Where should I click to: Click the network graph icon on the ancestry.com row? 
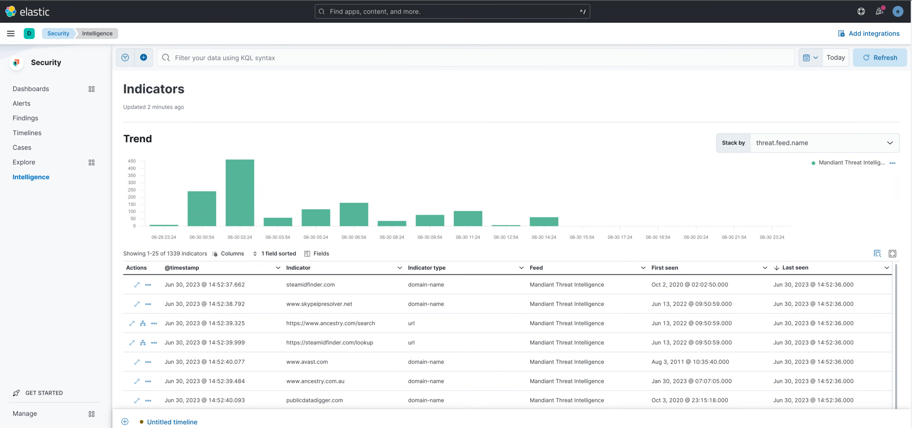click(143, 323)
